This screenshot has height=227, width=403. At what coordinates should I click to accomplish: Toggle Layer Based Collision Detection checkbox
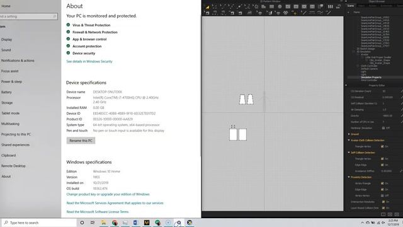point(383,208)
